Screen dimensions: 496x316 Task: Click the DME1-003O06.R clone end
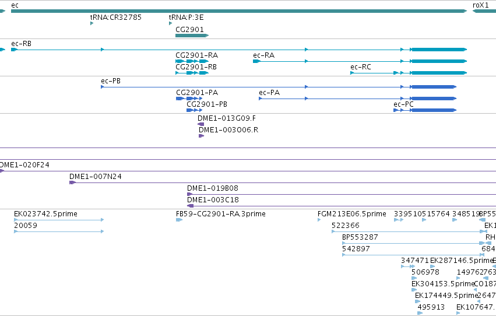point(202,136)
